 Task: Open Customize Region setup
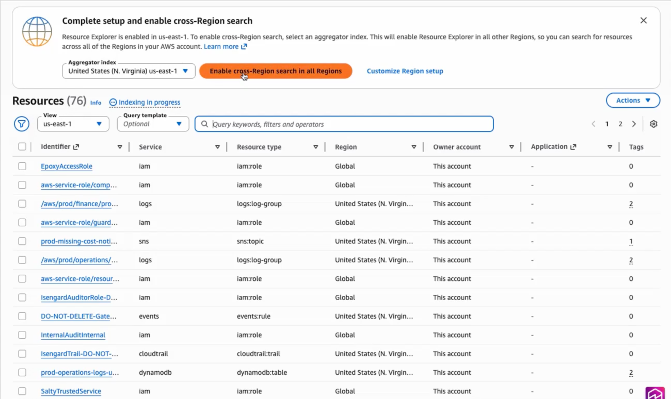(404, 71)
